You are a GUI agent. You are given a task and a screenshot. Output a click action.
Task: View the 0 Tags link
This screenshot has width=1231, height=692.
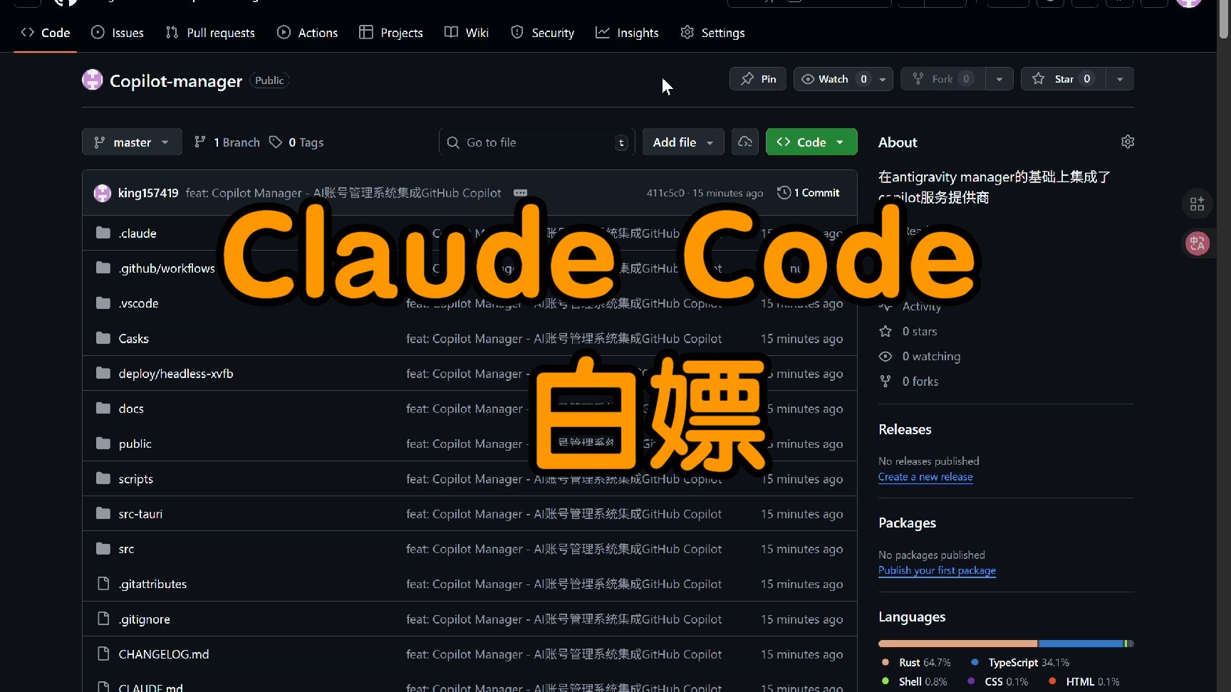(x=296, y=142)
